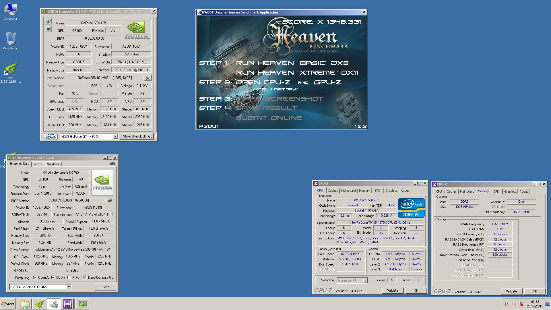Click the Heaven score X 1346.331
Image resolution: width=551 pixels, height=310 pixels.
click(x=322, y=22)
